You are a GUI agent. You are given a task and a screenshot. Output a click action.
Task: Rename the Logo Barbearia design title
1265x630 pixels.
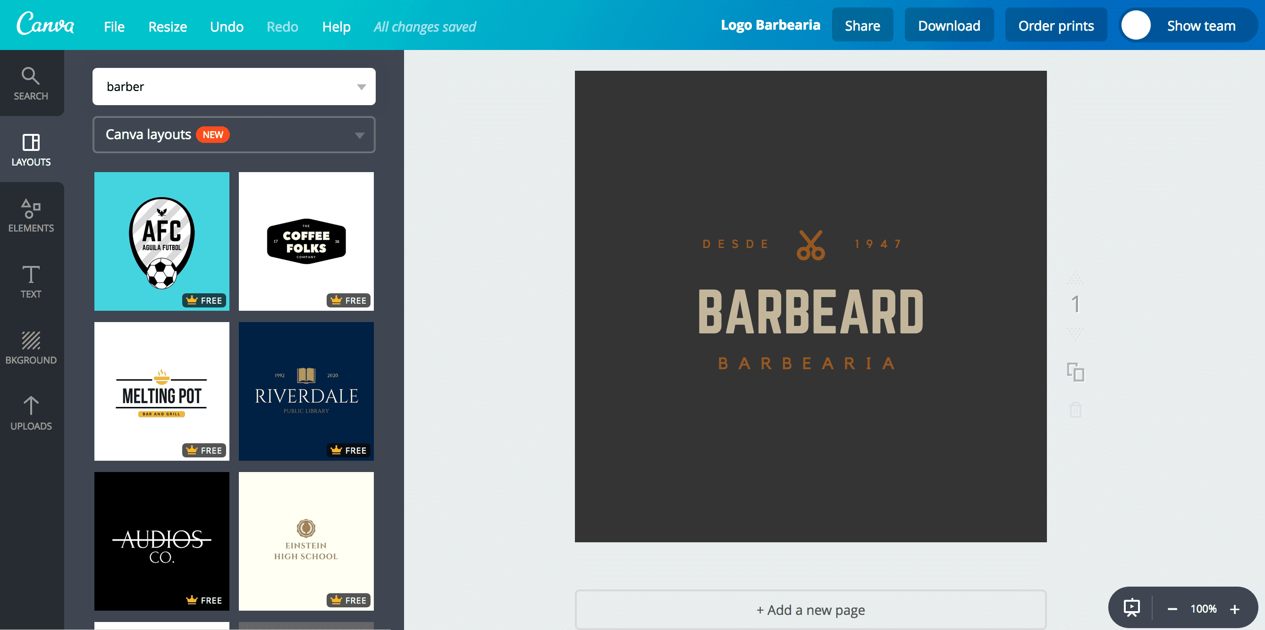click(x=770, y=25)
